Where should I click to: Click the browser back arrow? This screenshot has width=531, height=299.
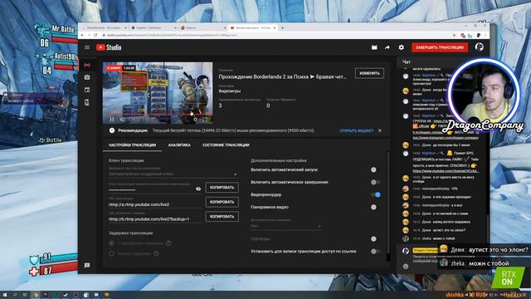pyautogui.click(x=82, y=35)
